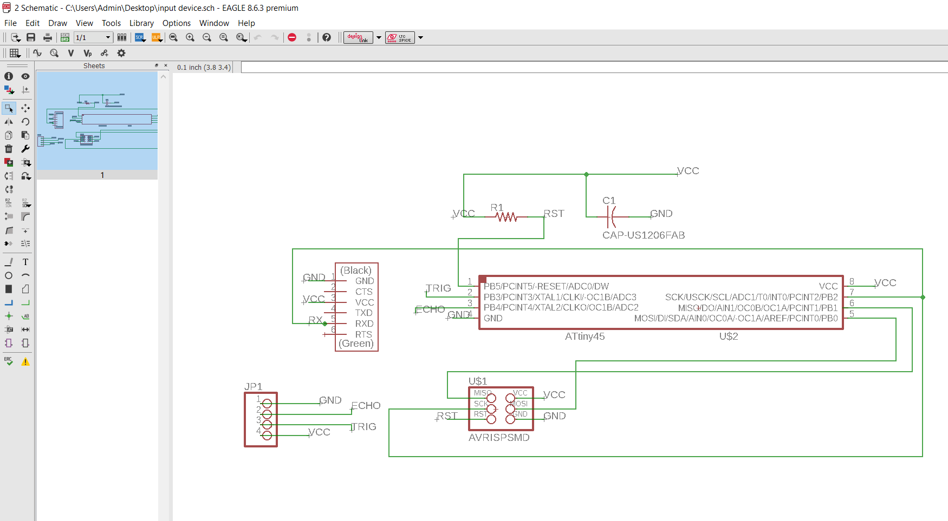Open the Grid settings dropdown

point(15,53)
